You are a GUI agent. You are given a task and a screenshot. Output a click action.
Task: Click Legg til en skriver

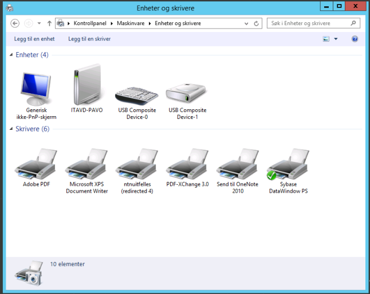pyautogui.click(x=89, y=39)
